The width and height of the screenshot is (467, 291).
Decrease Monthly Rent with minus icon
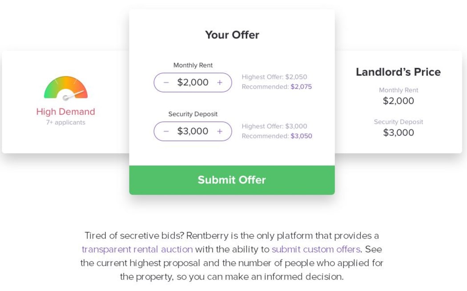point(166,83)
